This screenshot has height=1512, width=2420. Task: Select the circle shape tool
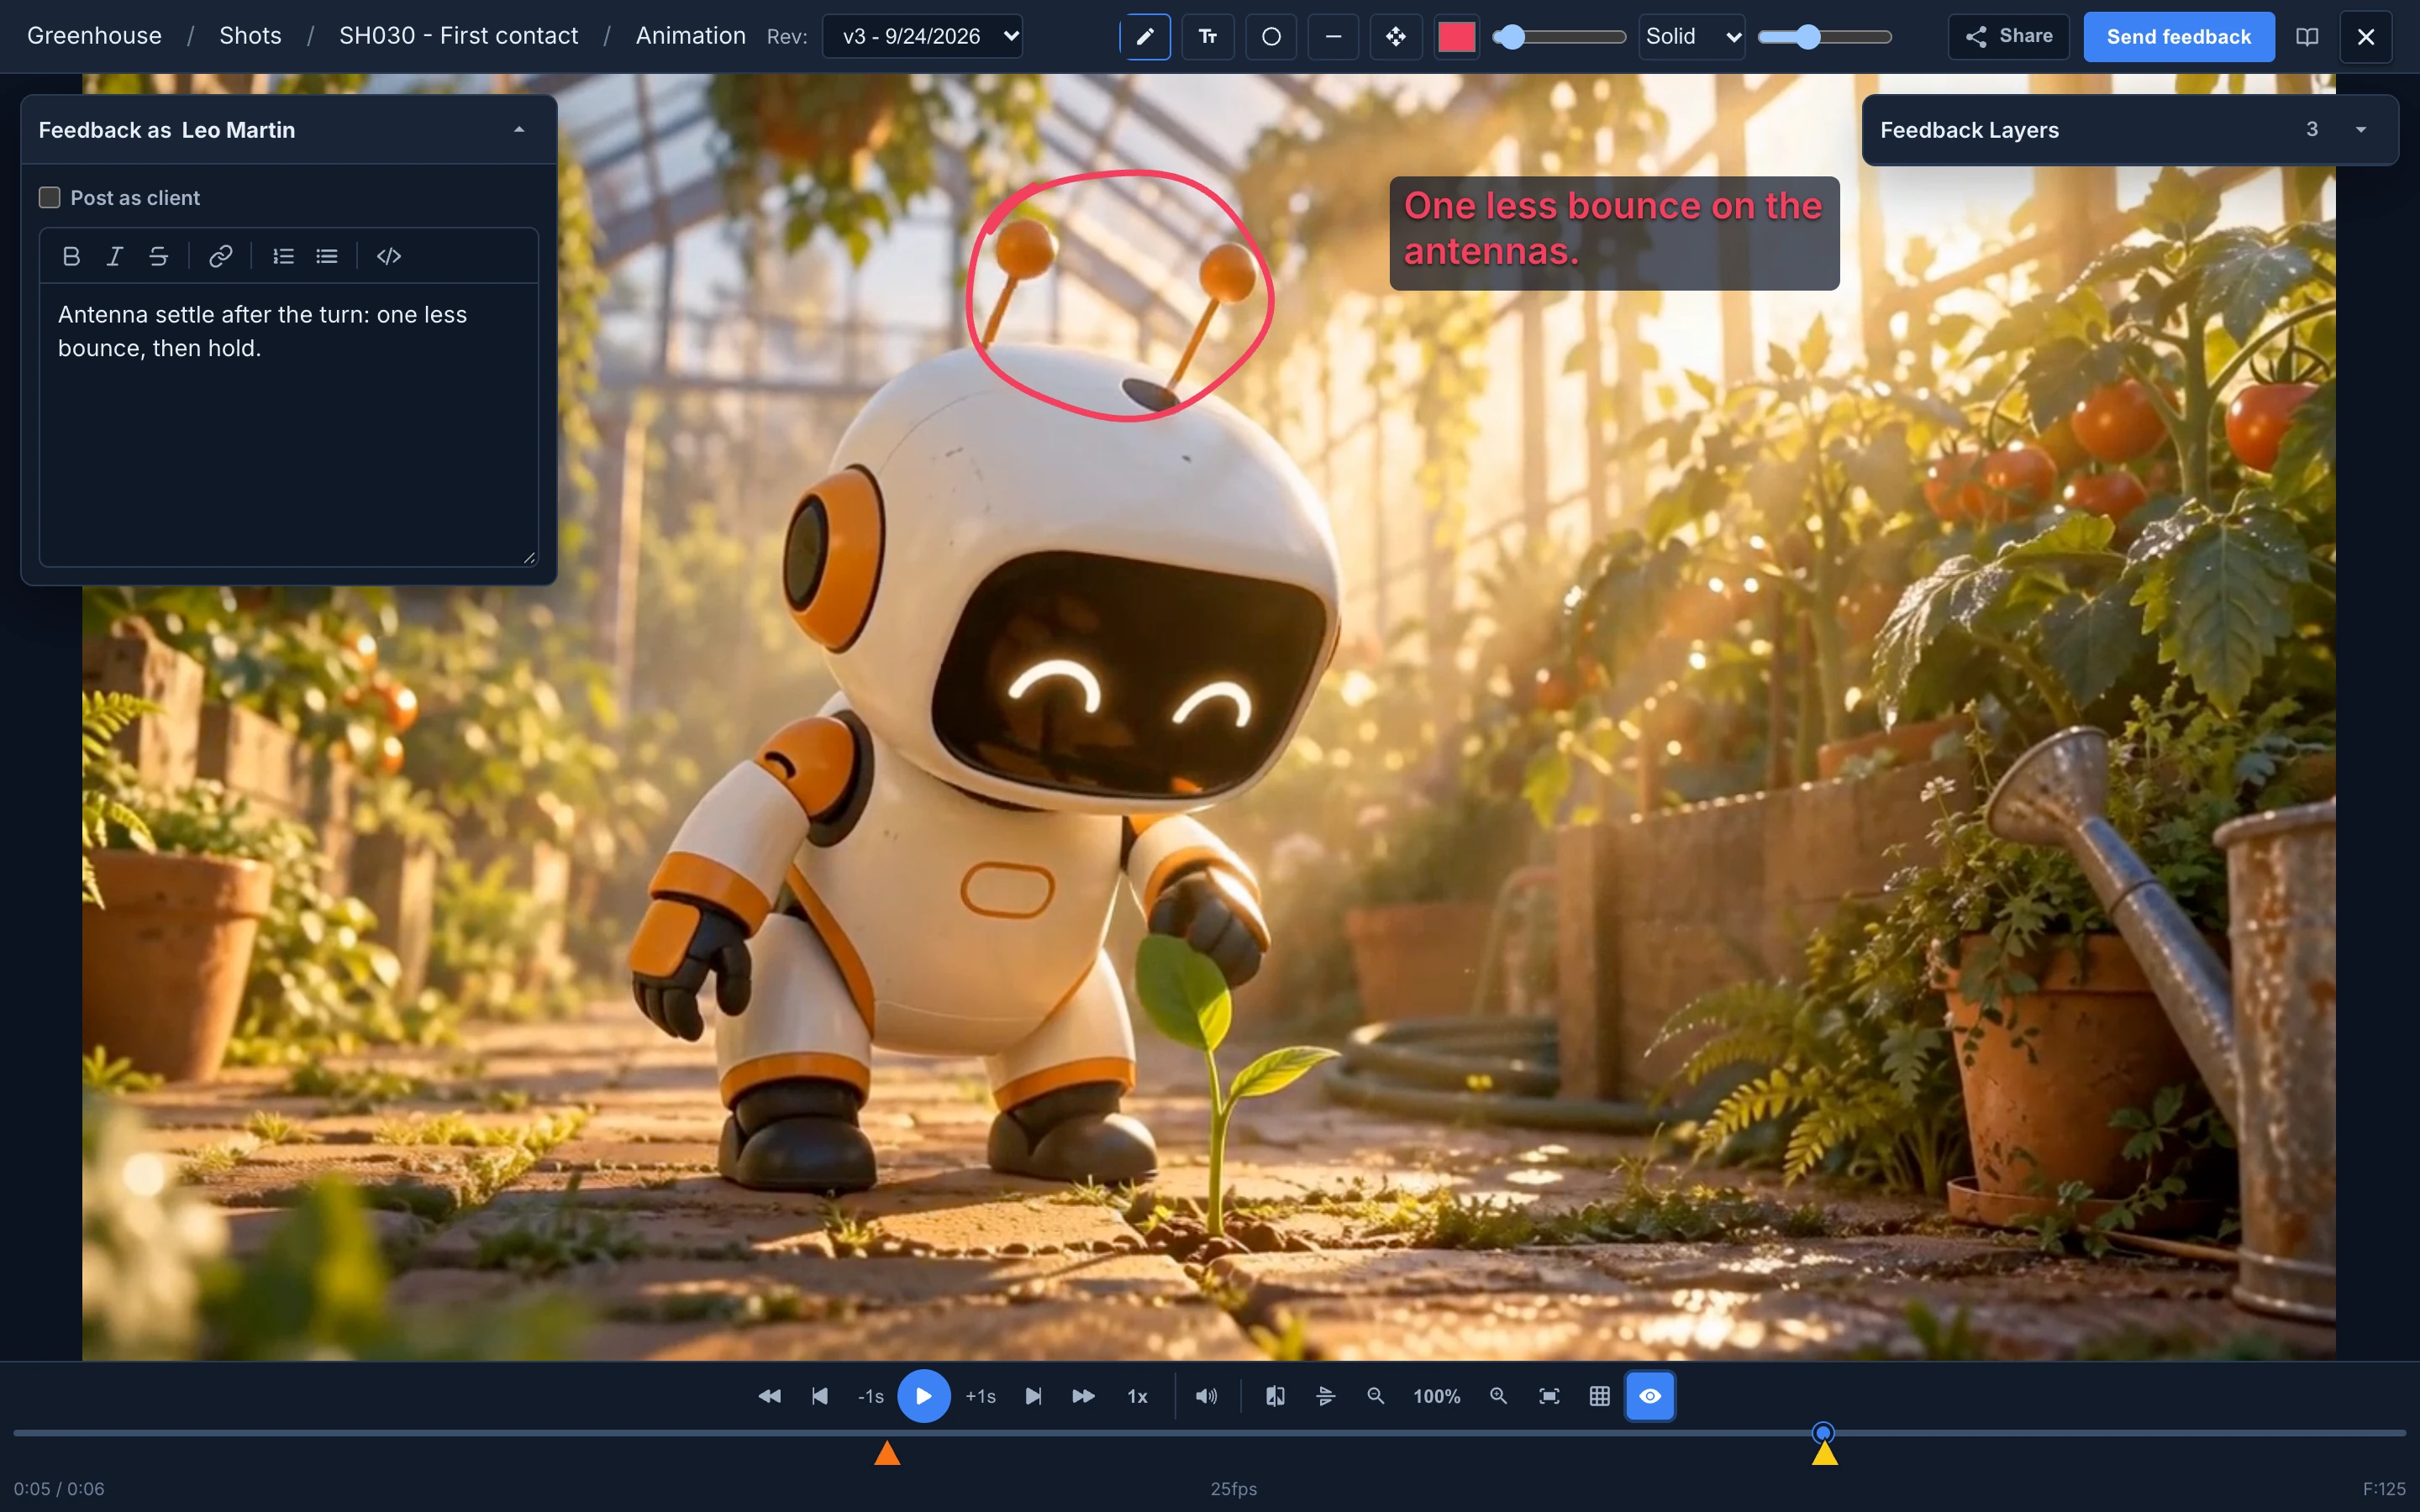1271,37
